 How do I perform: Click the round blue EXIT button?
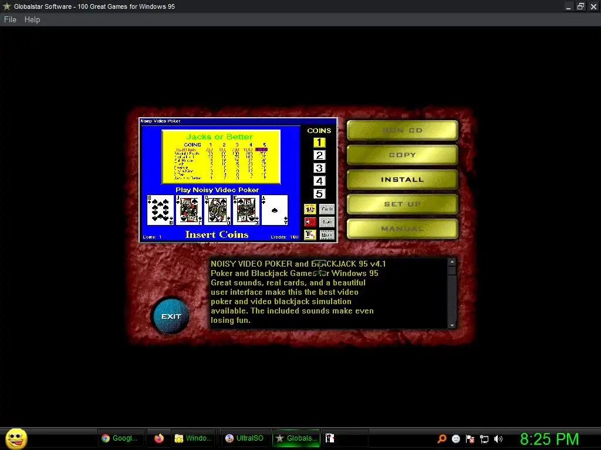pos(171,316)
